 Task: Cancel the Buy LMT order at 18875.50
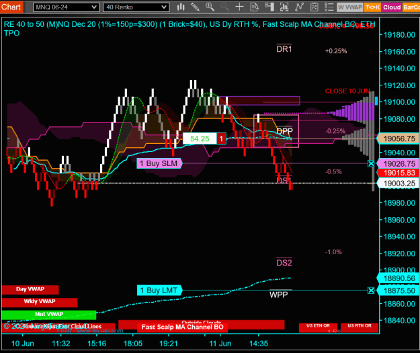(x=371, y=290)
